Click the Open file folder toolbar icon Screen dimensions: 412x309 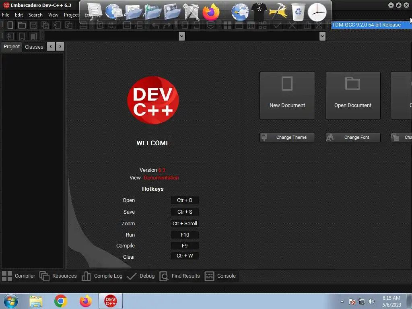[x=22, y=25]
